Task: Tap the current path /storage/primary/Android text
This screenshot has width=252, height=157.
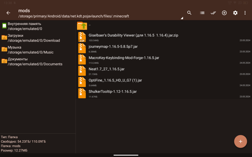Action: [x=74, y=16]
